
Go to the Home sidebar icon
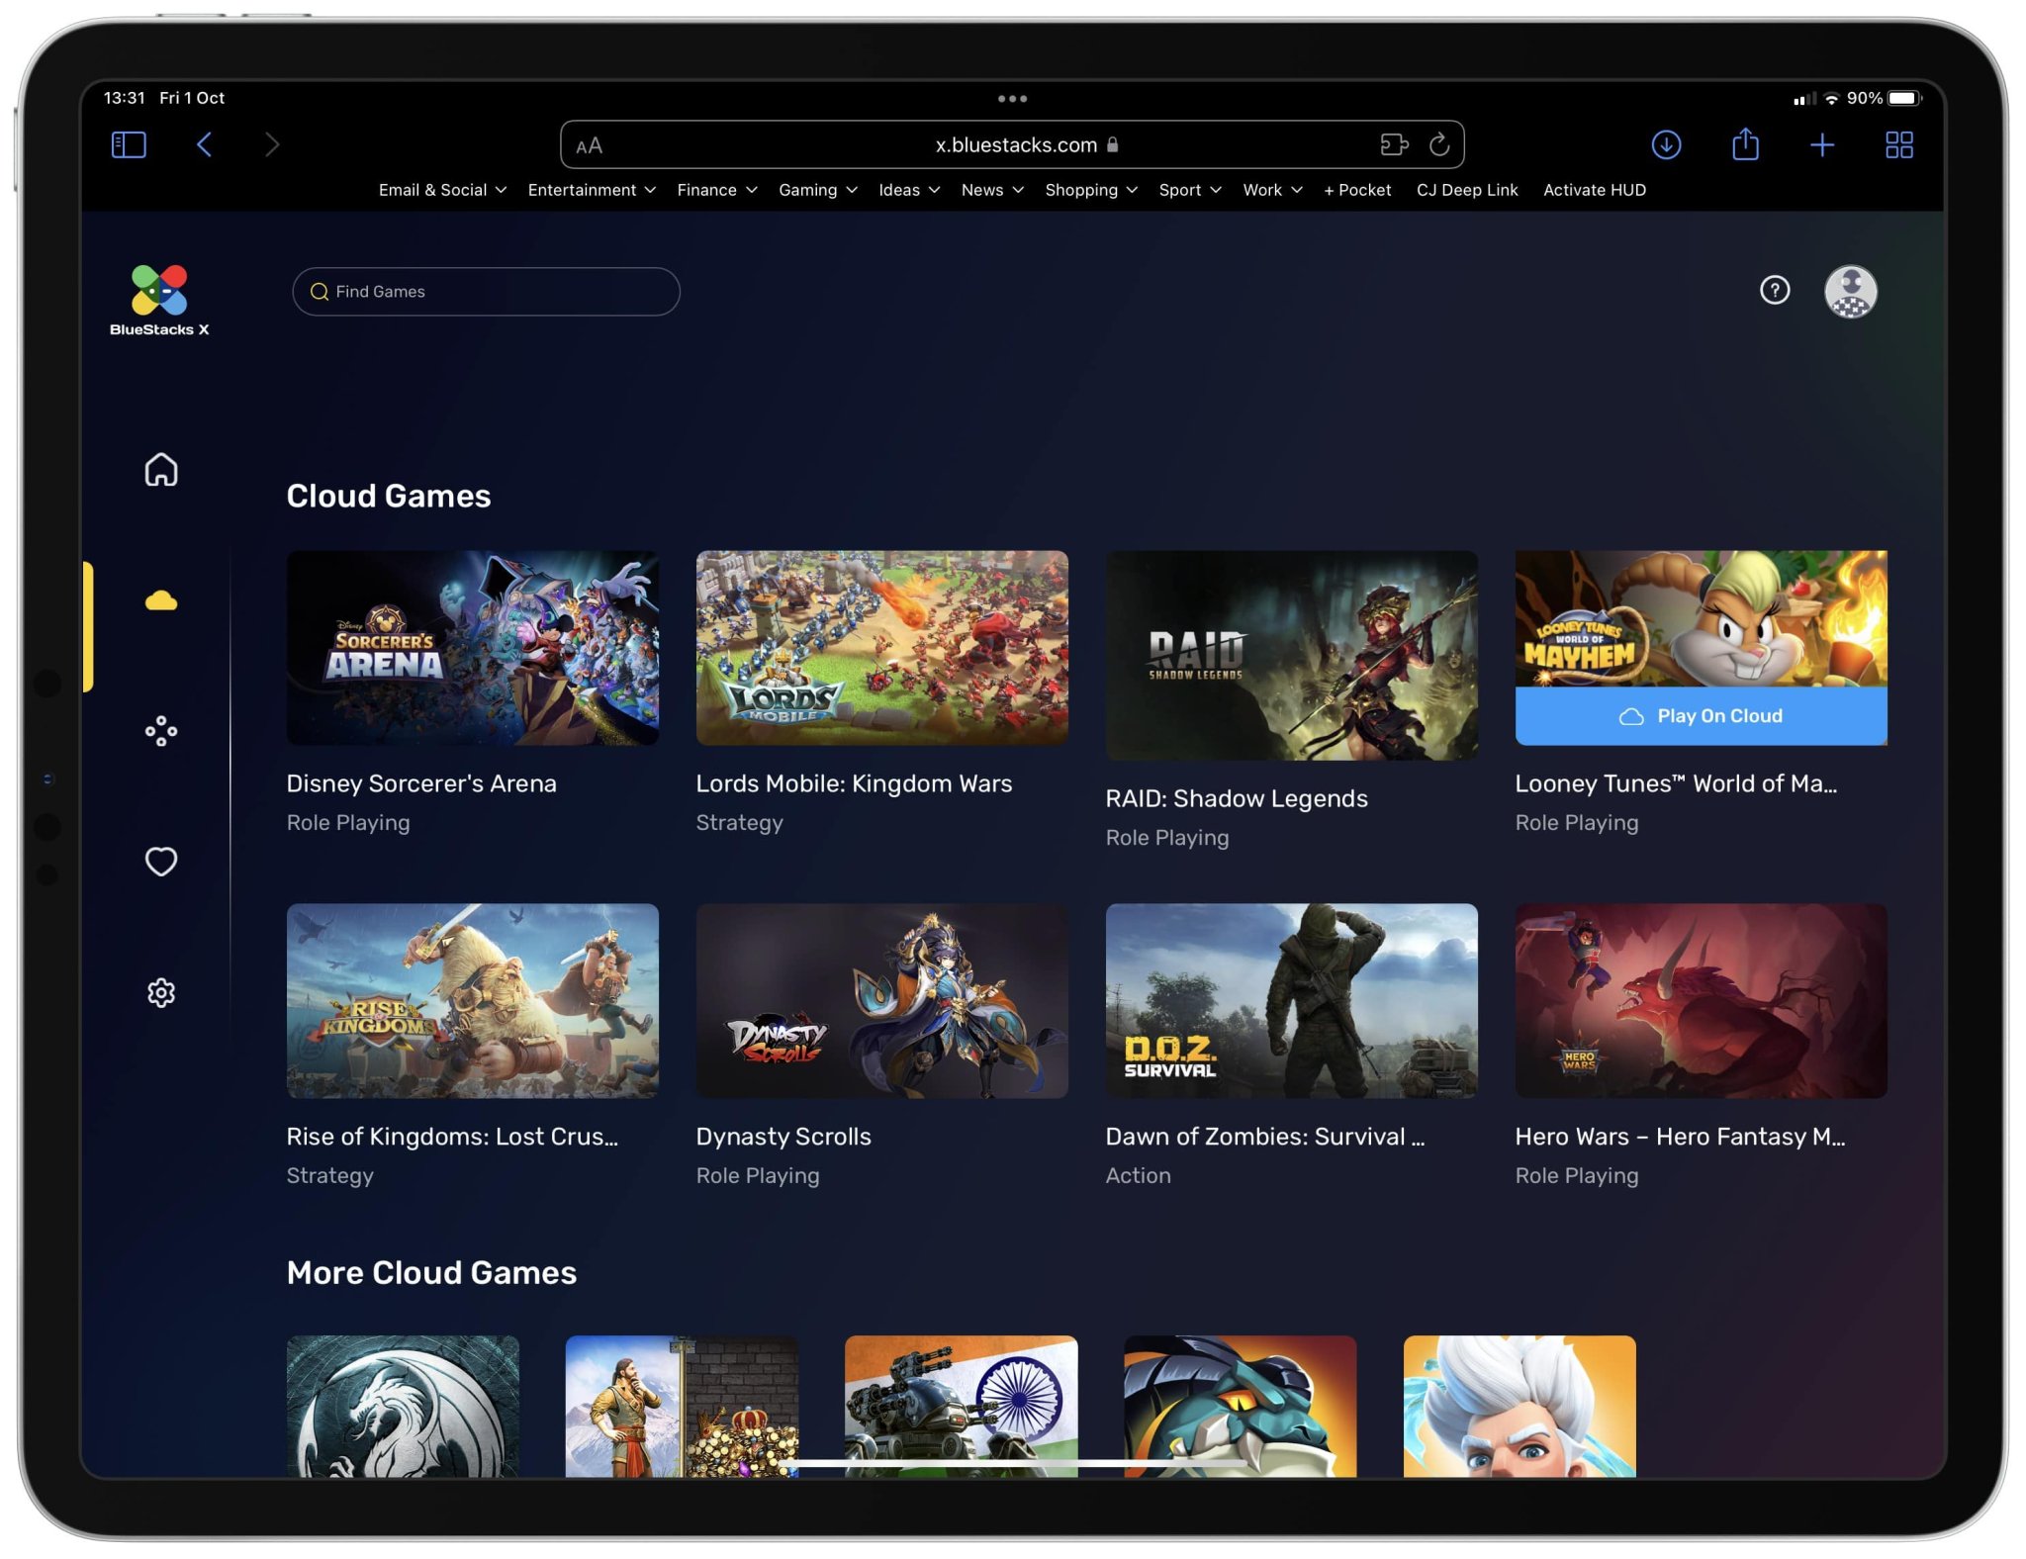[x=161, y=470]
